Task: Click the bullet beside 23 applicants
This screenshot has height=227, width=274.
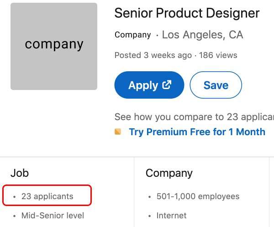Action: point(15,197)
